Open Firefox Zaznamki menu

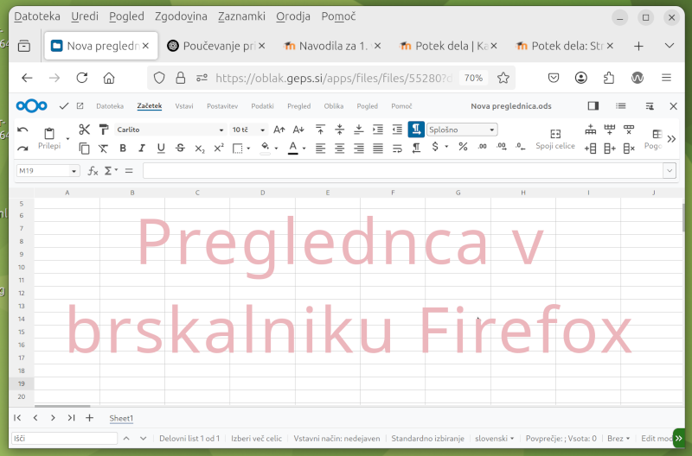[x=242, y=16]
